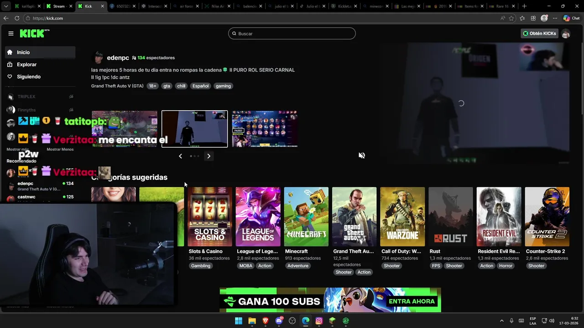Open edenpc channel name link

click(x=118, y=58)
